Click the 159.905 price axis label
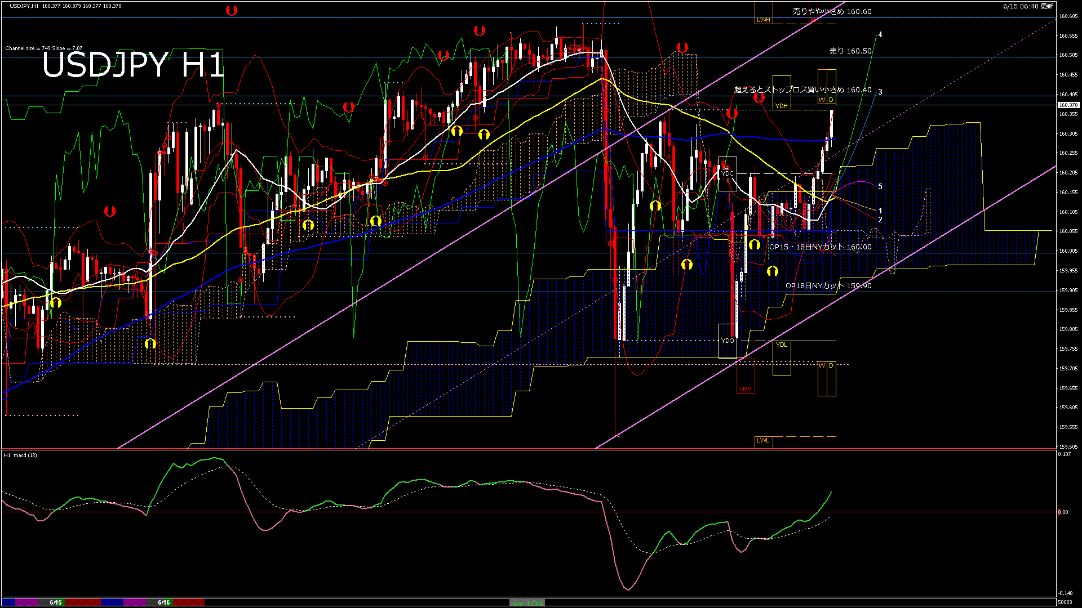Screen dimensions: 1082x608 point(1068,290)
